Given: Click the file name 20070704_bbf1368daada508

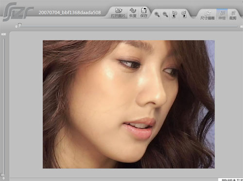Looking at the screenshot, I should coord(69,13).
